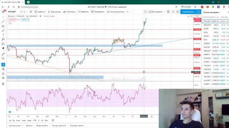This screenshot has height=128, width=229.
Task: Toggle magnet mode in left toolbar
Action: tap(3, 65)
